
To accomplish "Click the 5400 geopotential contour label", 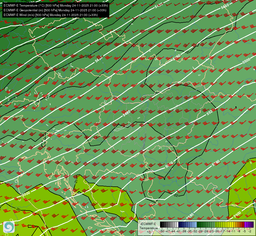I will (x=159, y=6).
